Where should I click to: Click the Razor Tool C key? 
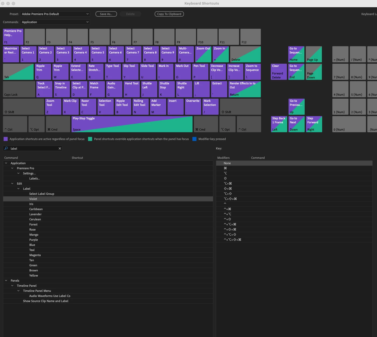coord(88,107)
